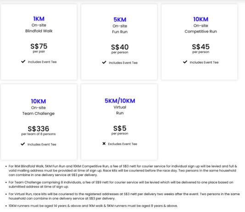The height and width of the screenshot is (212, 245).
Task: Select the 5KM Fun Run heading
Action: (x=120, y=20)
